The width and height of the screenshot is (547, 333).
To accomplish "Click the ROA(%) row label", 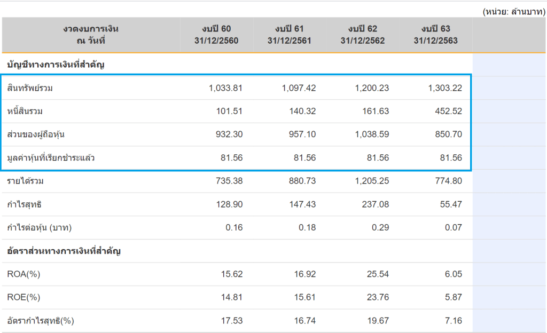I will (24, 274).
